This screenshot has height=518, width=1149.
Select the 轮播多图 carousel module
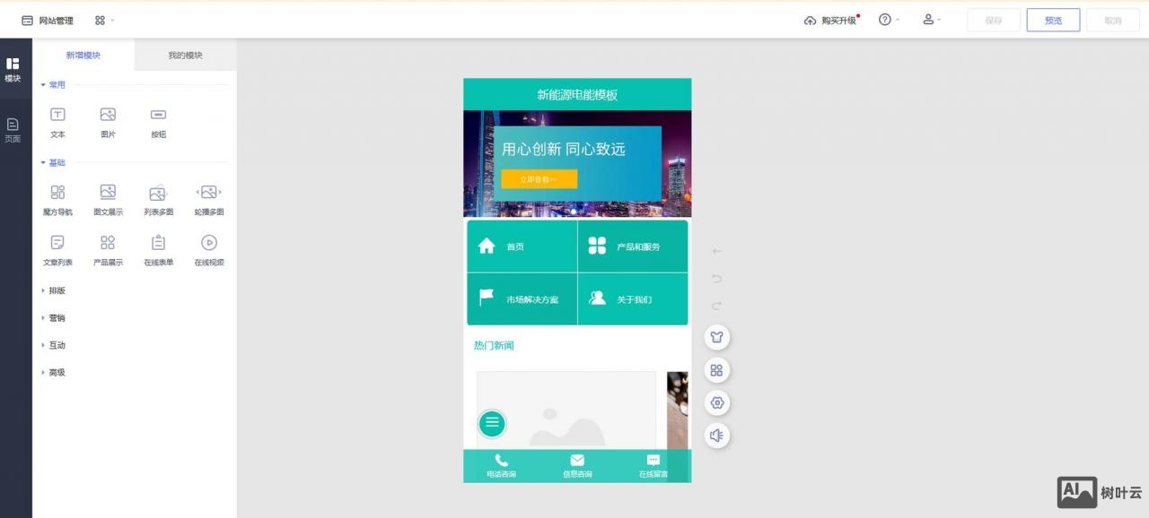coord(208,193)
